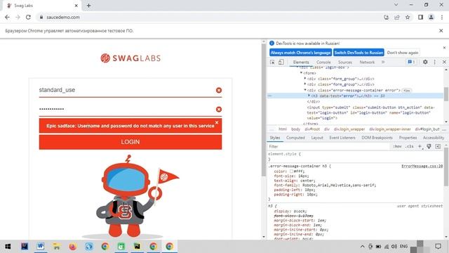Open the DevTools issues counter
Image resolution: width=449 pixels, height=253 pixels.
[x=411, y=62]
